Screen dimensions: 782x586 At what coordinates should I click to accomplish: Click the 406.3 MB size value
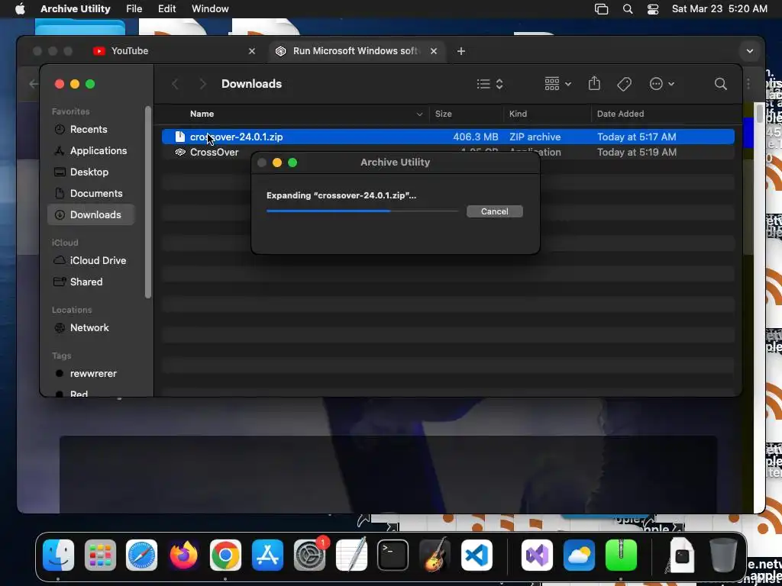click(475, 137)
